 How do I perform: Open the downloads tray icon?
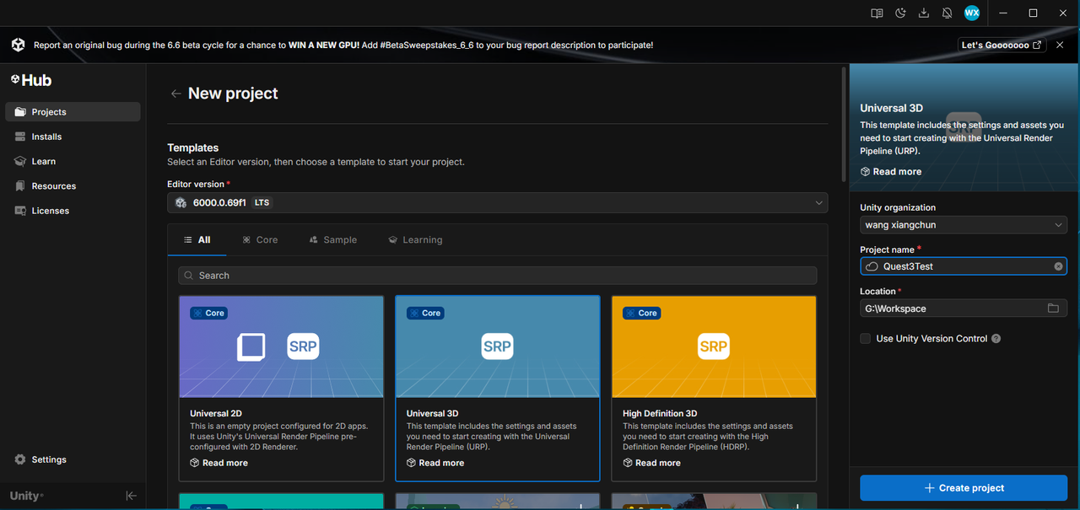tap(924, 13)
